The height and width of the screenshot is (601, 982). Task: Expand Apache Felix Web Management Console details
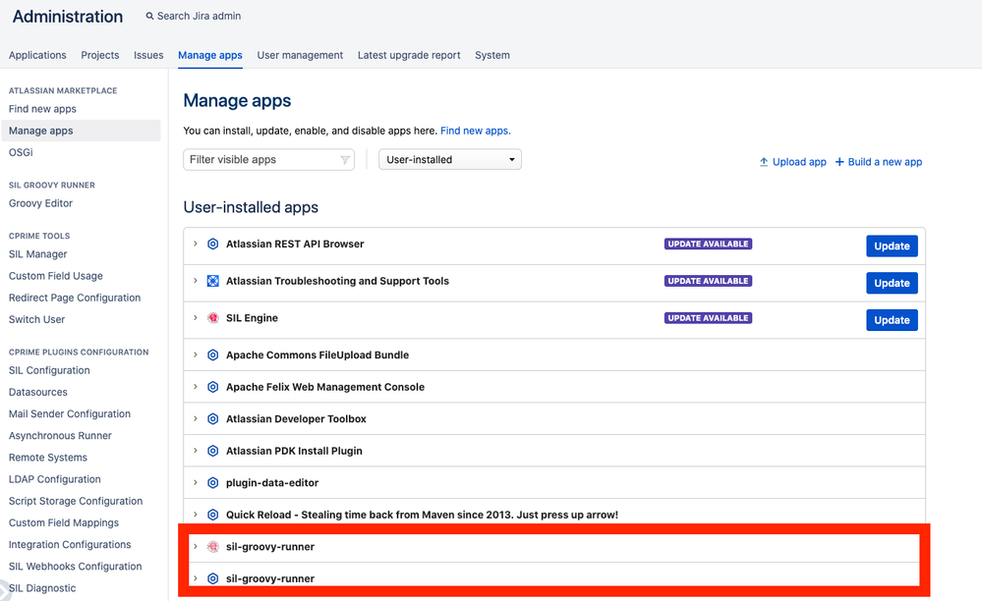196,387
